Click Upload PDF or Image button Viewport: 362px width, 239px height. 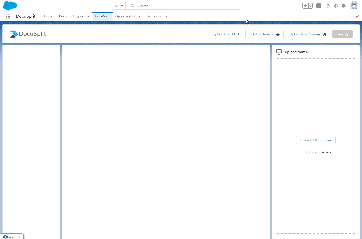(316, 140)
